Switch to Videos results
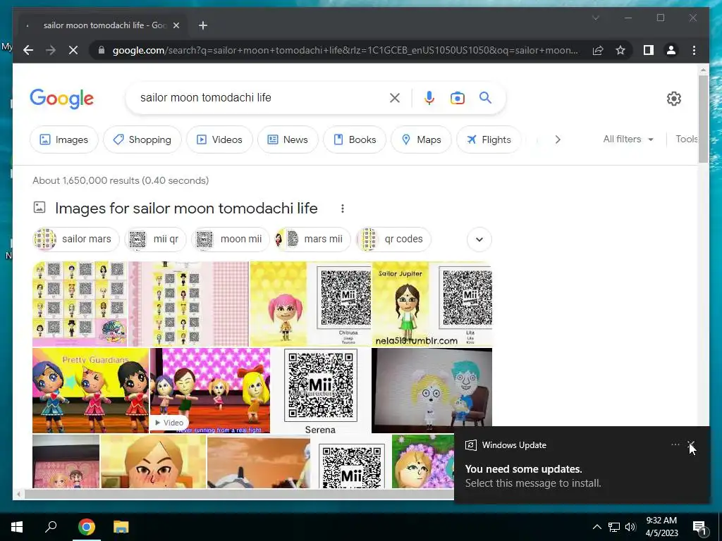The width and height of the screenshot is (722, 541). click(x=220, y=139)
